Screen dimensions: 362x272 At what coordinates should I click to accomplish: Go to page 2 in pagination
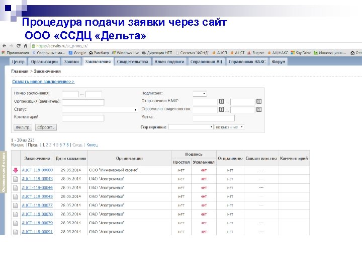coord(47,145)
